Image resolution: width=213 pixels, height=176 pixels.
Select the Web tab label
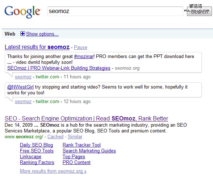point(10,34)
